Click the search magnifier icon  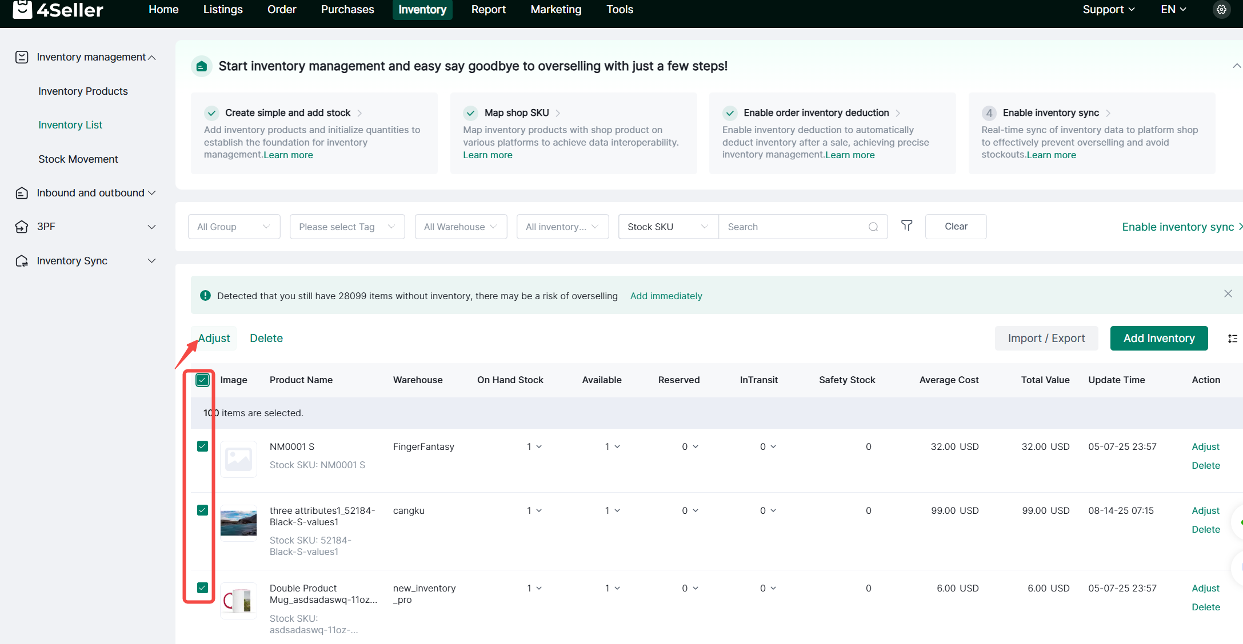873,227
